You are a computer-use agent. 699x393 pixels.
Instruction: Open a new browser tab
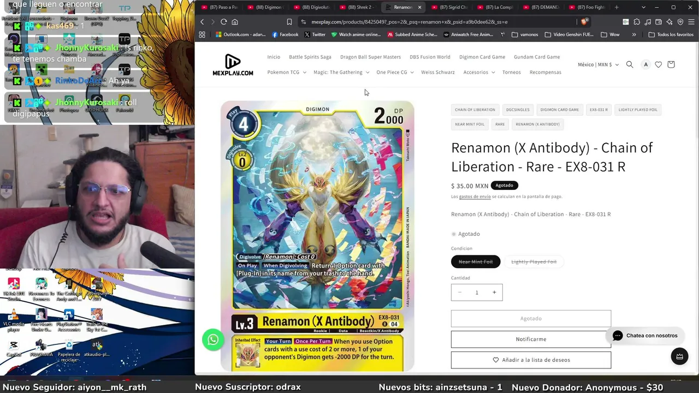coord(617,7)
